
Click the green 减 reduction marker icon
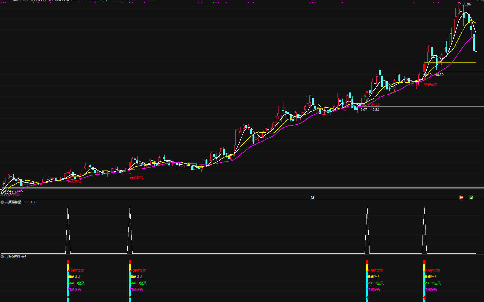[471, 198]
